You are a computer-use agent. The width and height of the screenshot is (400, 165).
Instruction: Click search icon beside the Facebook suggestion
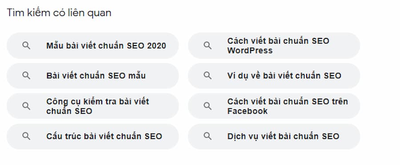(x=208, y=106)
